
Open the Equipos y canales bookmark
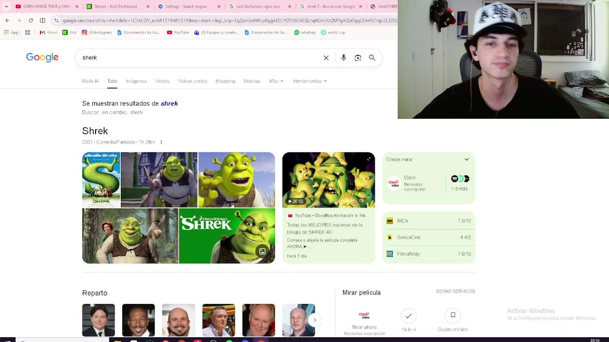216,32
